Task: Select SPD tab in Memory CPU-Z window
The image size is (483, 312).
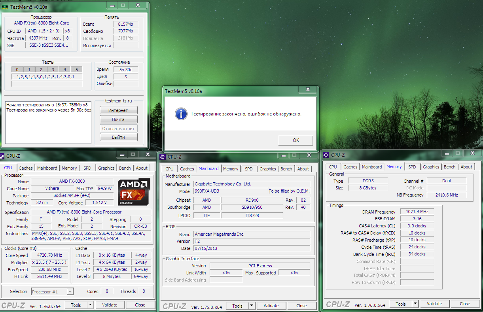Action: [412, 167]
